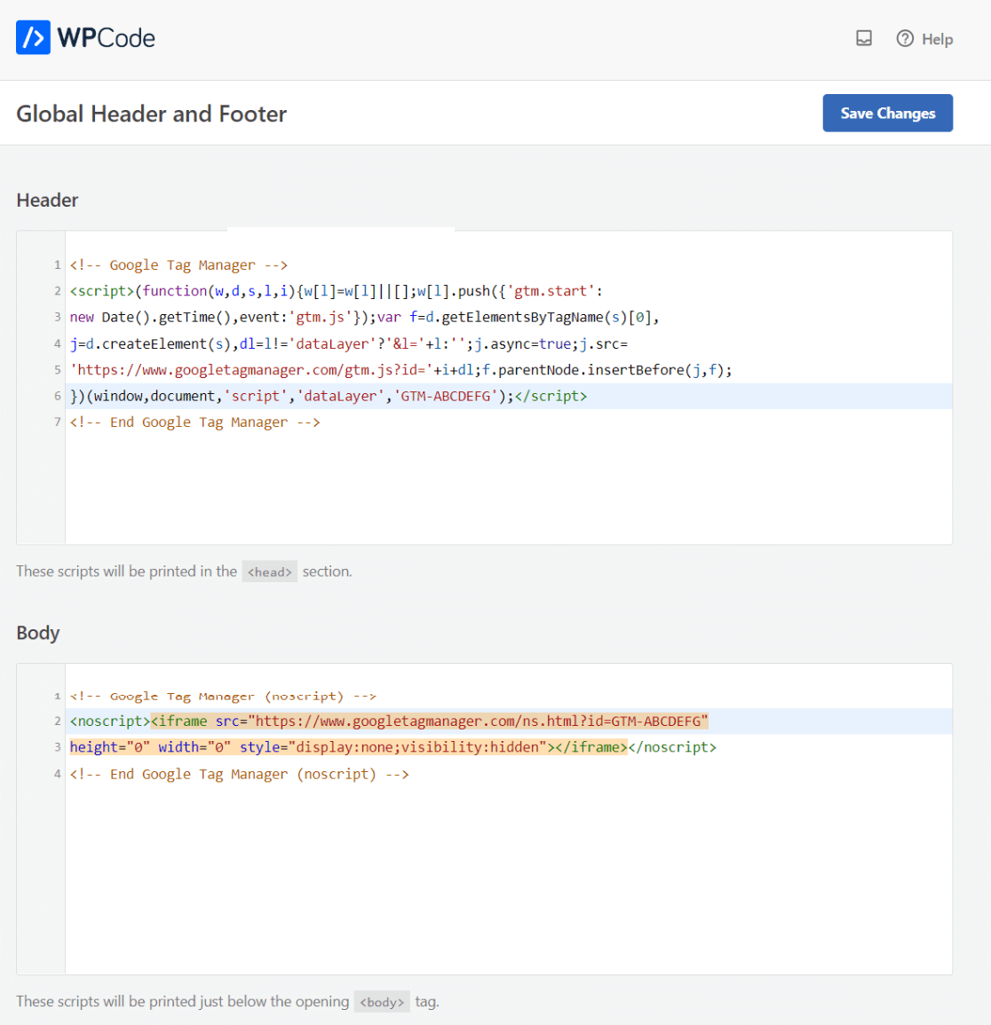This screenshot has width=991, height=1025.
Task: Open the notifications inbox icon
Action: (x=863, y=38)
